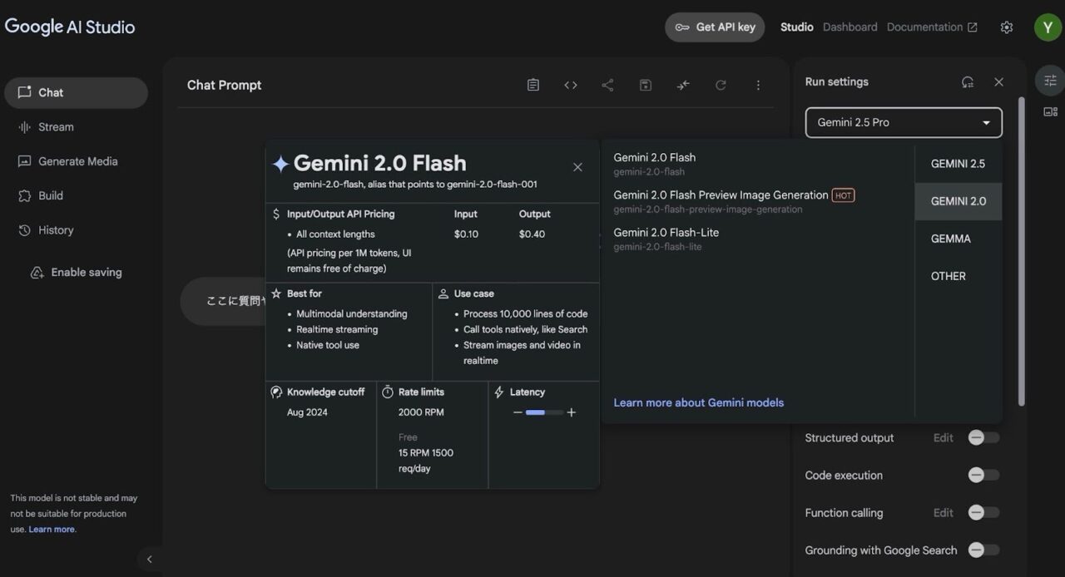
Task: Click the Chat Prompt title
Action: pos(225,85)
